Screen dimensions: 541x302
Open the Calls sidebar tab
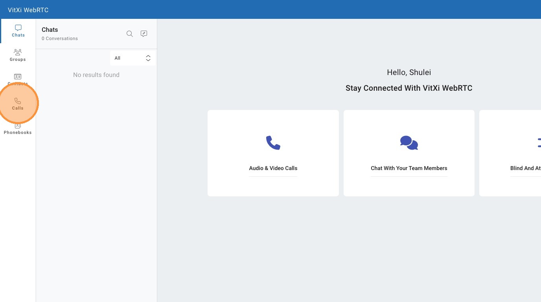18,104
